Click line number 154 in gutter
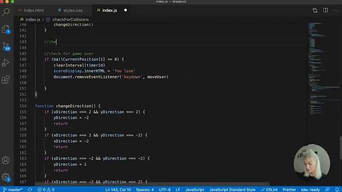Image resolution: width=342 pixels, height=192 pixels. pyautogui.click(x=23, y=106)
